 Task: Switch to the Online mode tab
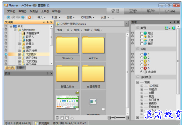point(170,11)
